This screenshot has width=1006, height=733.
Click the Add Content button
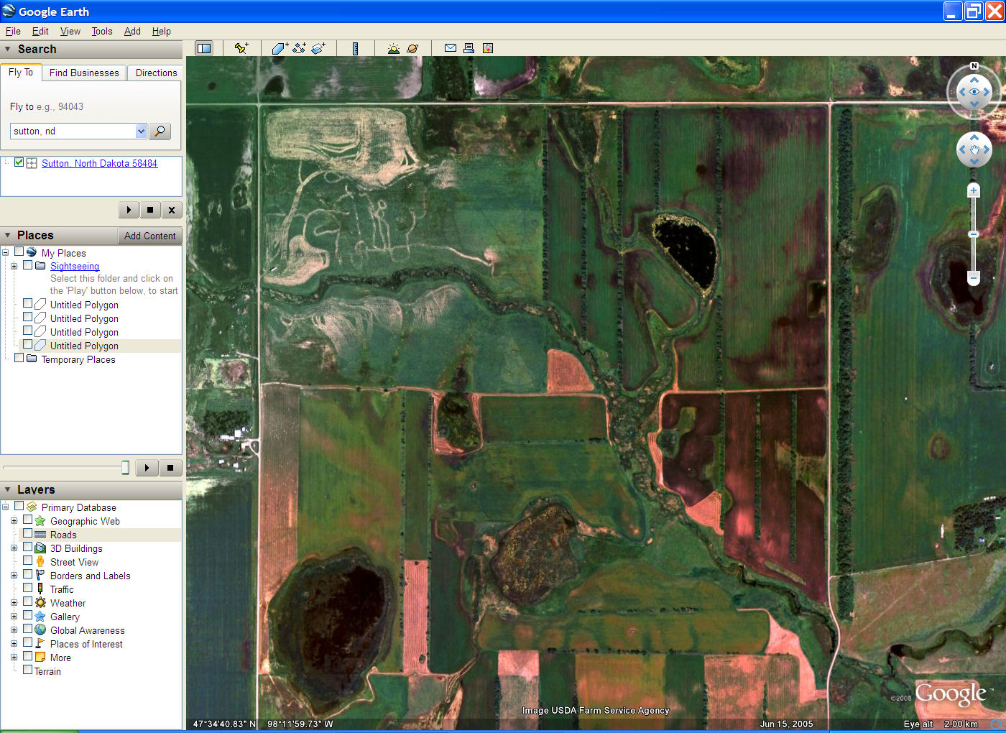pos(149,236)
